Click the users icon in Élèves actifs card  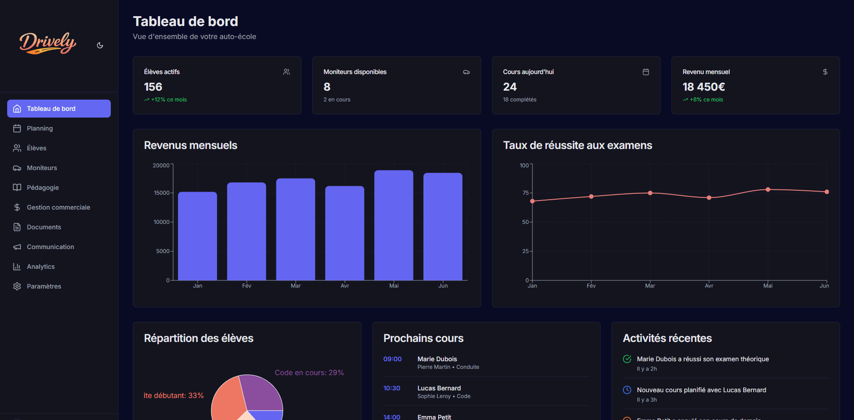point(287,72)
